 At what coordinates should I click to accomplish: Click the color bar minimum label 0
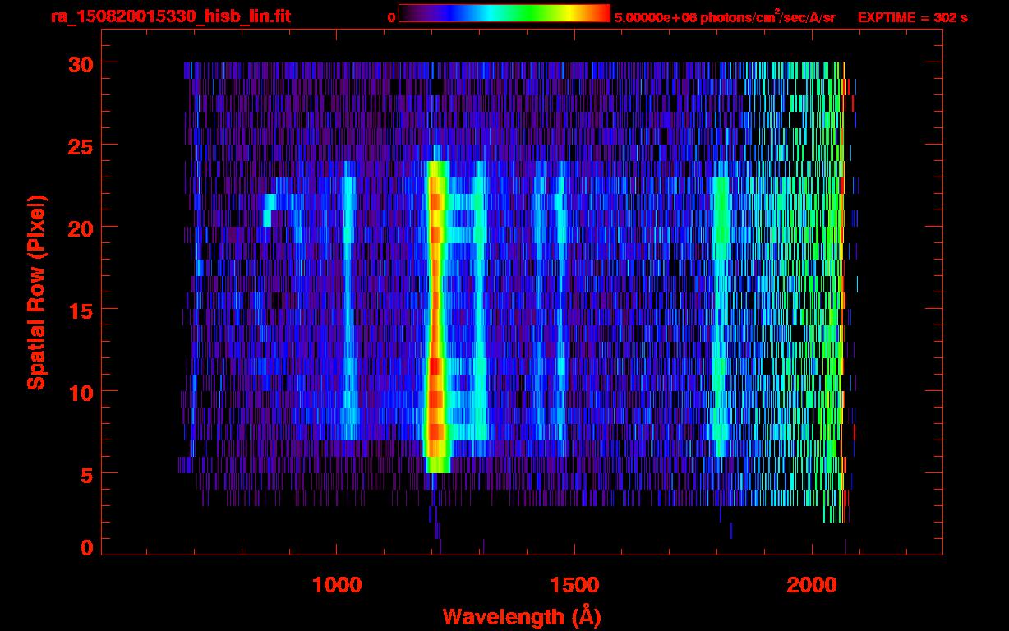click(392, 17)
